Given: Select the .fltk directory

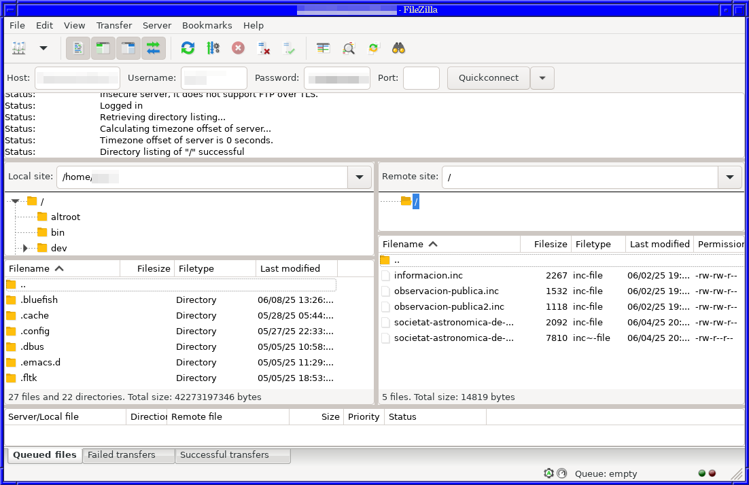Looking at the screenshot, I should coord(171,378).
